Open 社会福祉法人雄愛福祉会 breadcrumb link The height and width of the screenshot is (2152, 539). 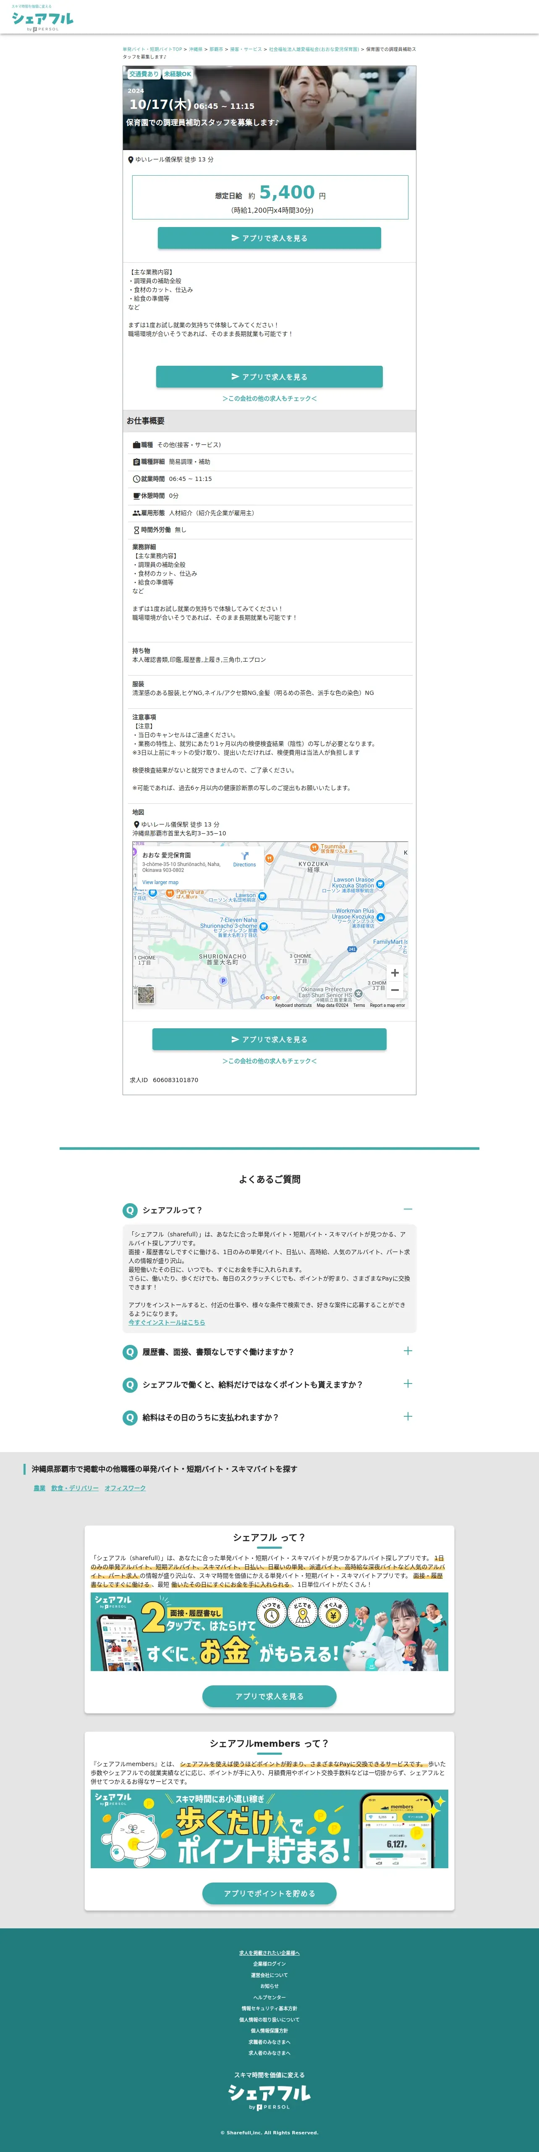(x=314, y=49)
